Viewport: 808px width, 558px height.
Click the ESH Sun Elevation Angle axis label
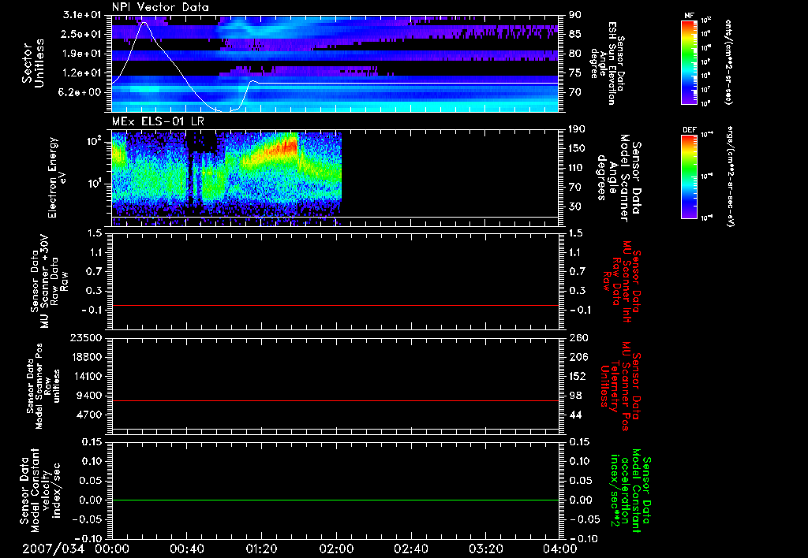[608, 63]
